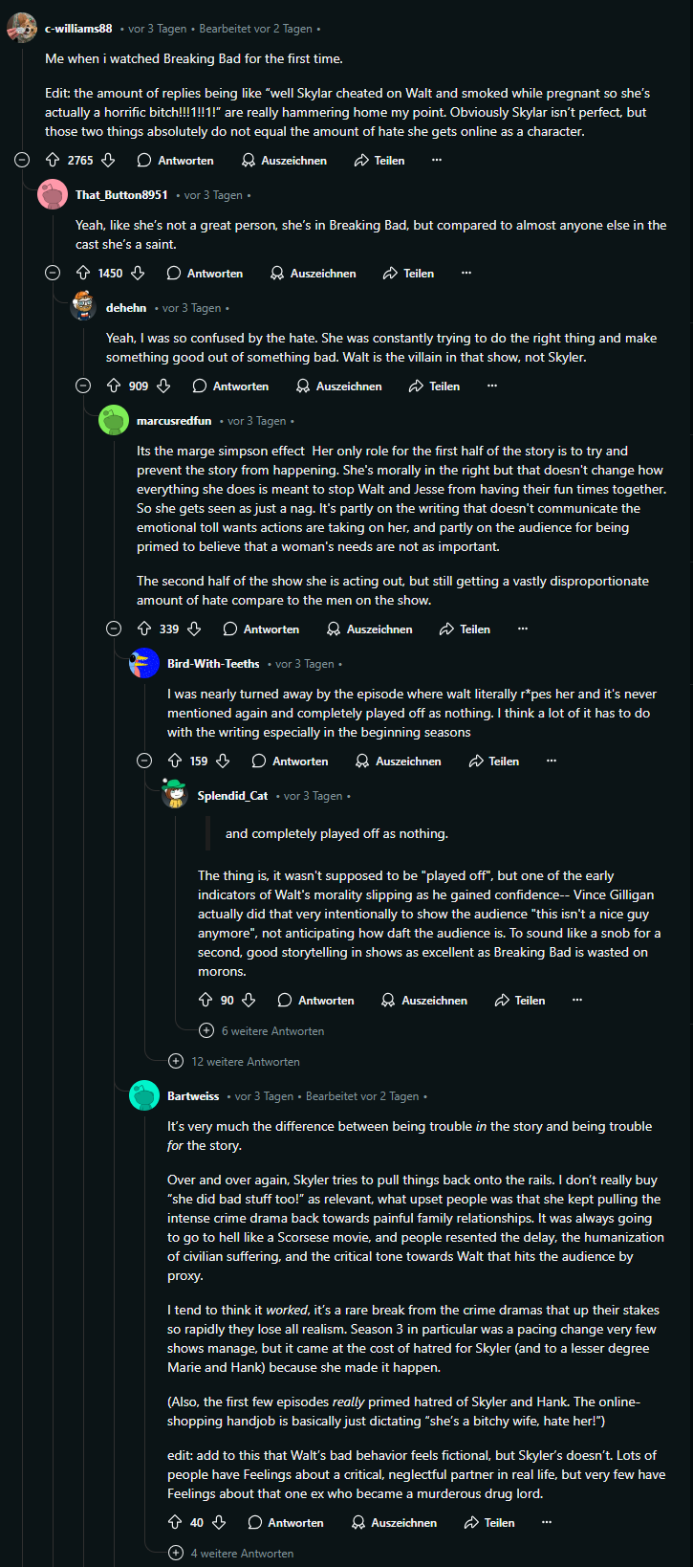
Task: Click share icon on Splendid_Cat's comment
Action: point(502,1001)
